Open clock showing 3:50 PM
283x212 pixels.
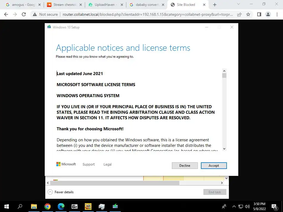pyautogui.click(x=259, y=206)
